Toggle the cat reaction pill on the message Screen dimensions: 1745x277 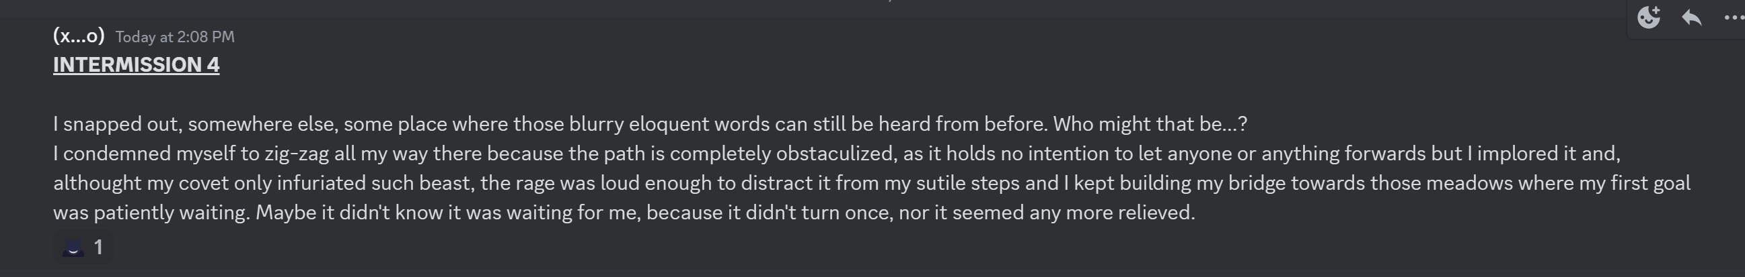[83, 247]
